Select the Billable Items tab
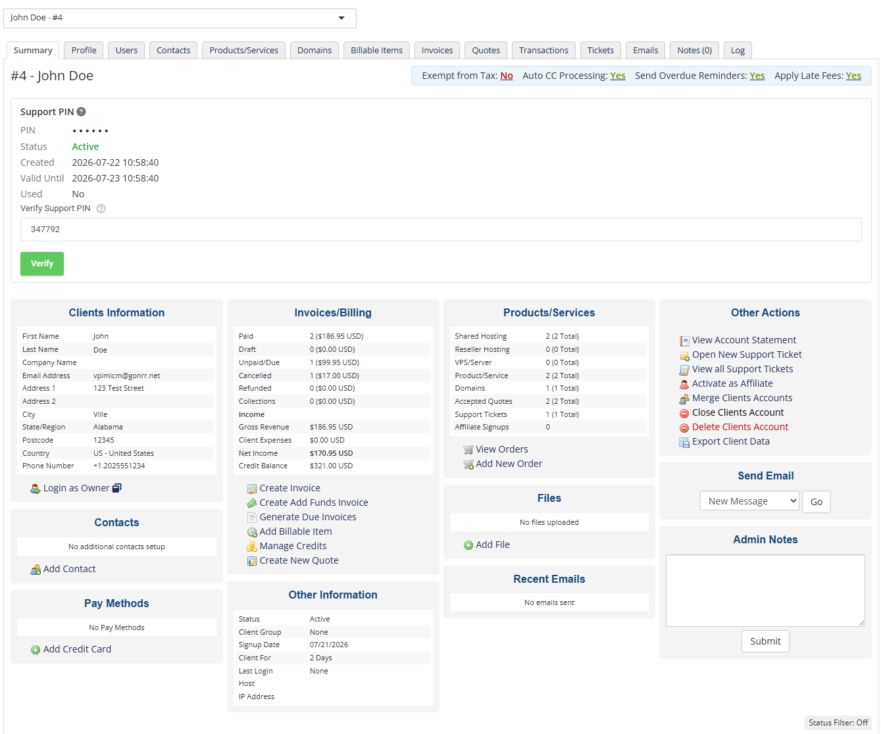The width and height of the screenshot is (881, 734). tap(376, 50)
